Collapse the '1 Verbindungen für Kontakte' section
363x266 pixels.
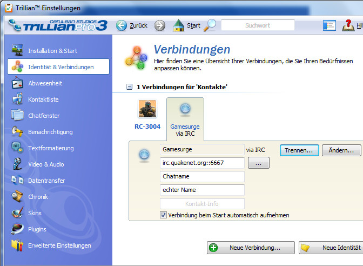tap(129, 87)
